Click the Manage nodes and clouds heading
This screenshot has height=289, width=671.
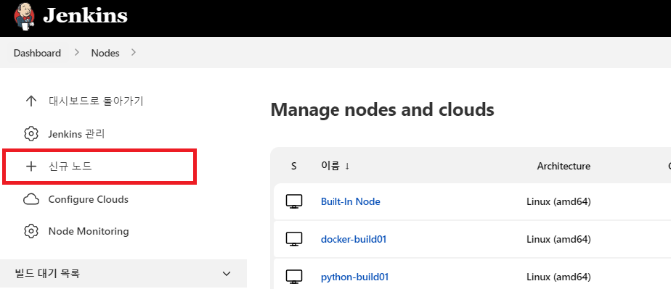click(x=383, y=110)
